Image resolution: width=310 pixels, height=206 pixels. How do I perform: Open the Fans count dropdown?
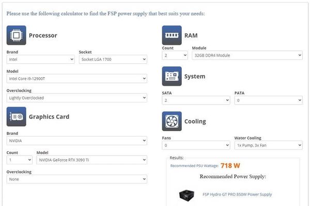click(196, 145)
